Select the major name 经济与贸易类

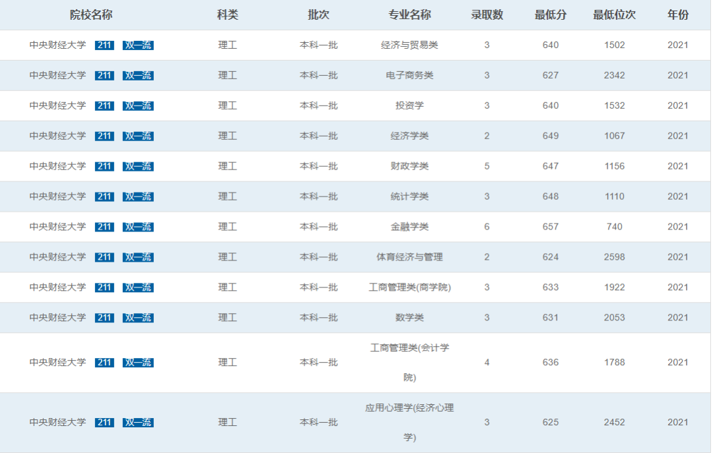point(409,45)
